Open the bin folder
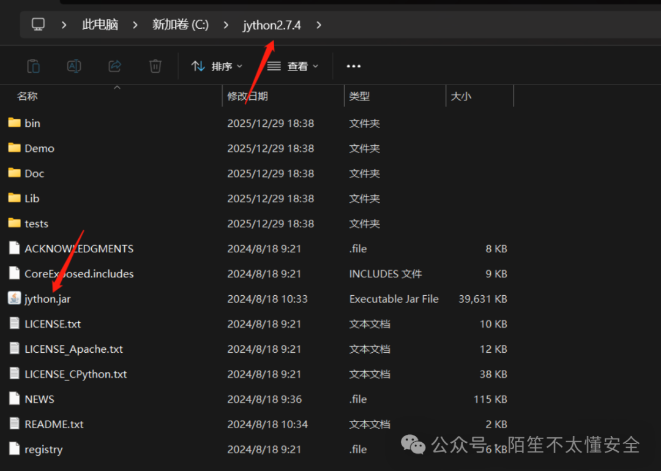The width and height of the screenshot is (661, 471). [x=32, y=122]
